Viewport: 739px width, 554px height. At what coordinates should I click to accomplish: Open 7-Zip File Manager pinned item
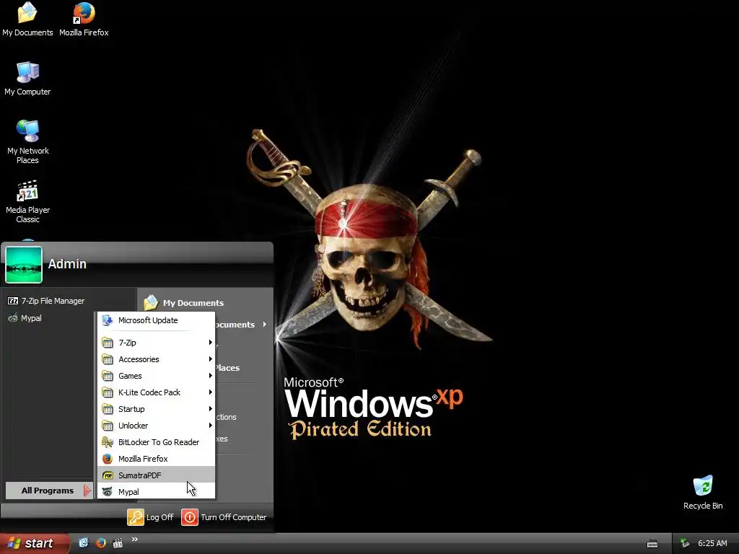click(46, 301)
